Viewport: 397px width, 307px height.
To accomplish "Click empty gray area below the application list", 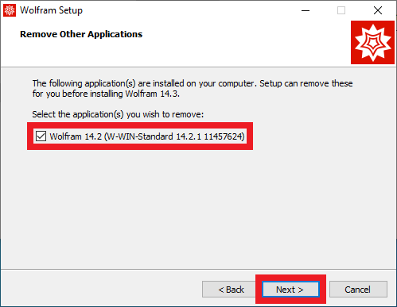I will pos(198,206).
